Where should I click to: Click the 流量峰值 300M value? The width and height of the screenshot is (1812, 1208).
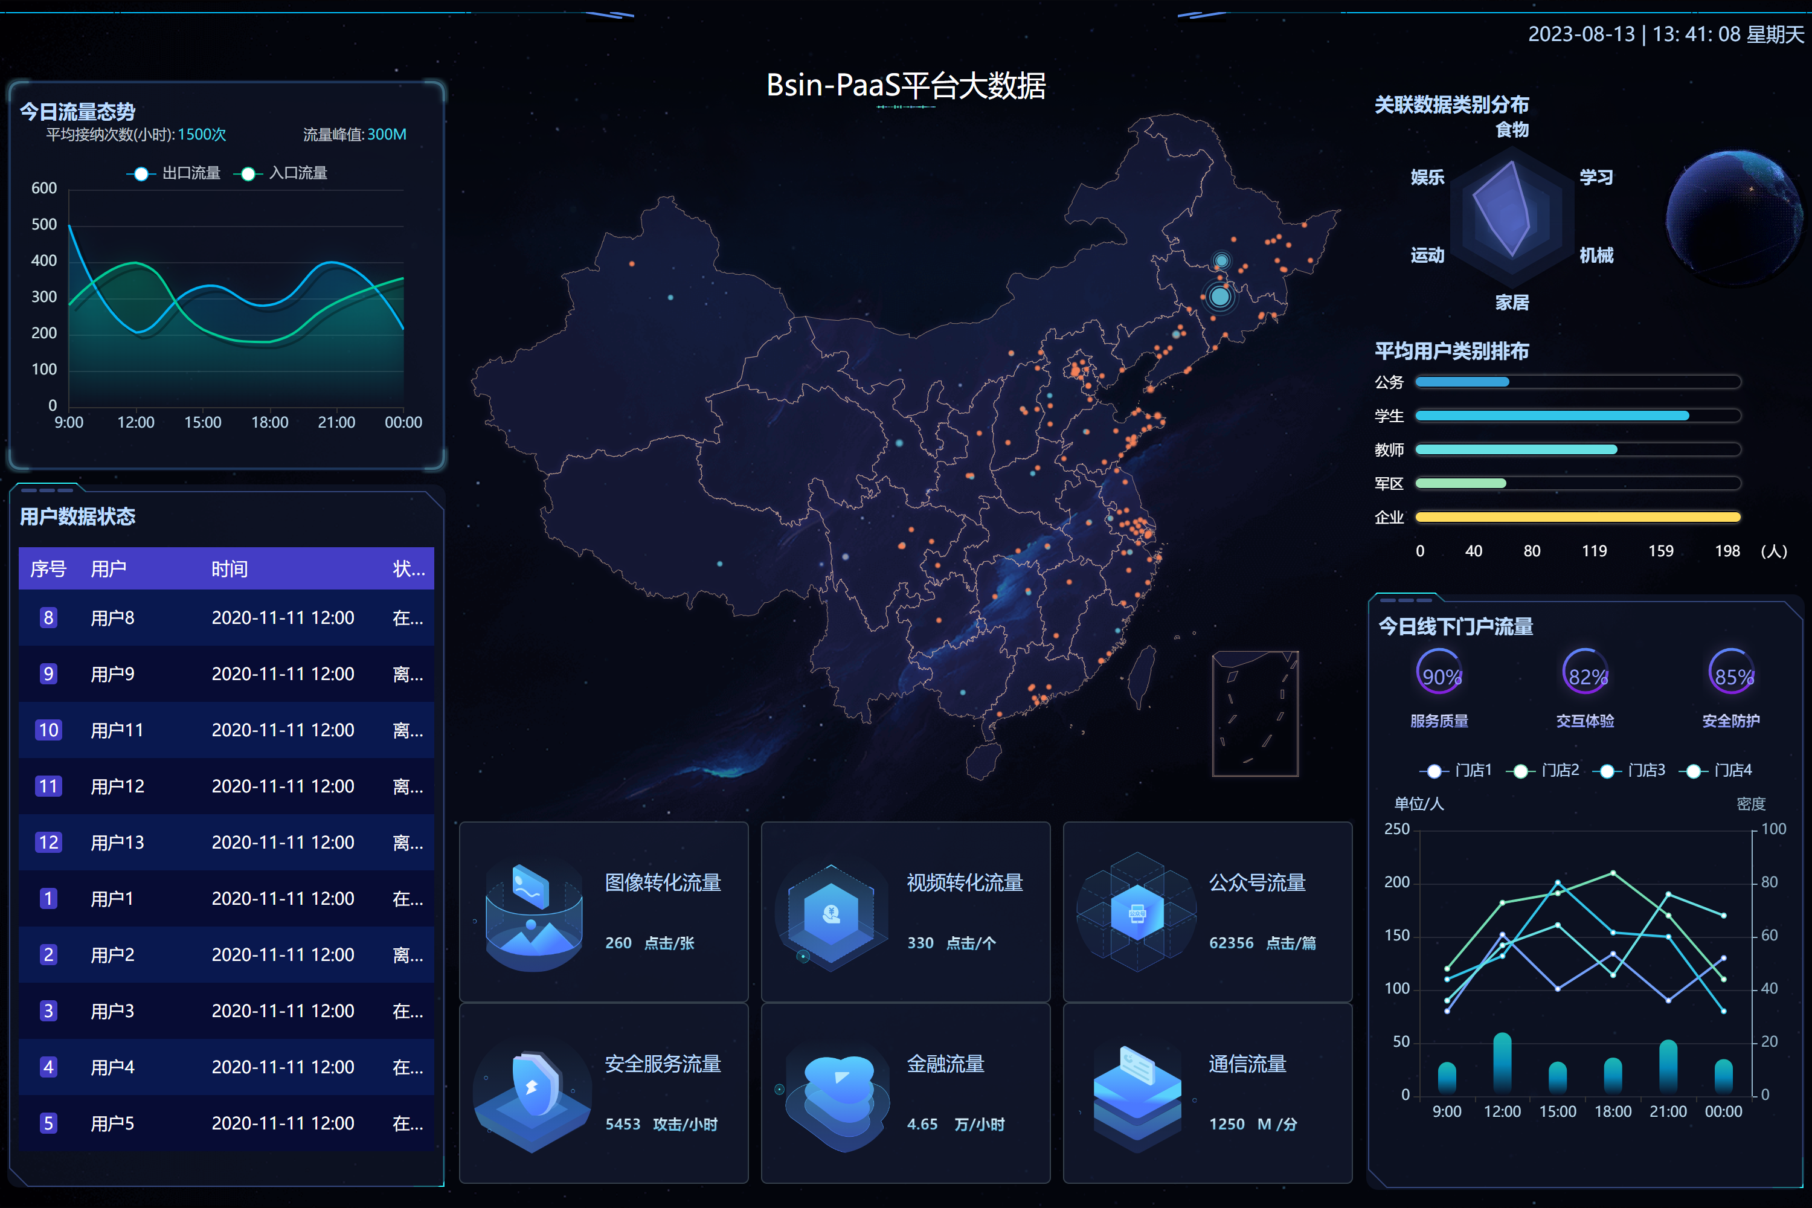point(387,135)
